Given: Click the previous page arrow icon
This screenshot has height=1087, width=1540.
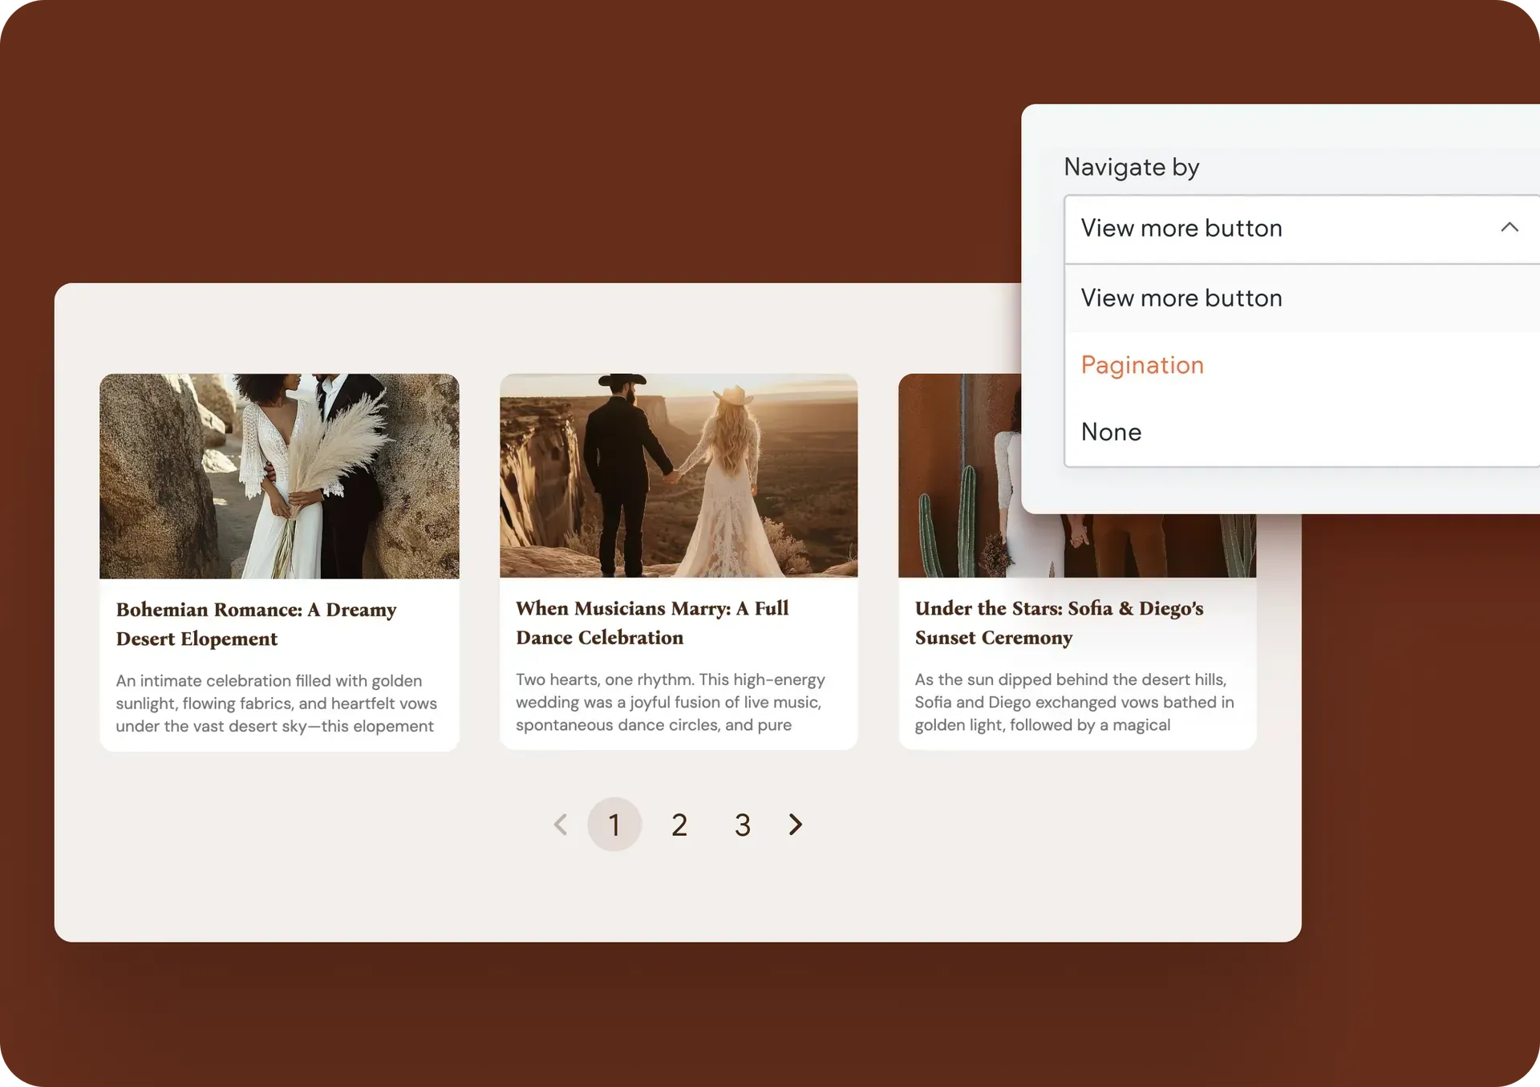Looking at the screenshot, I should (x=561, y=824).
